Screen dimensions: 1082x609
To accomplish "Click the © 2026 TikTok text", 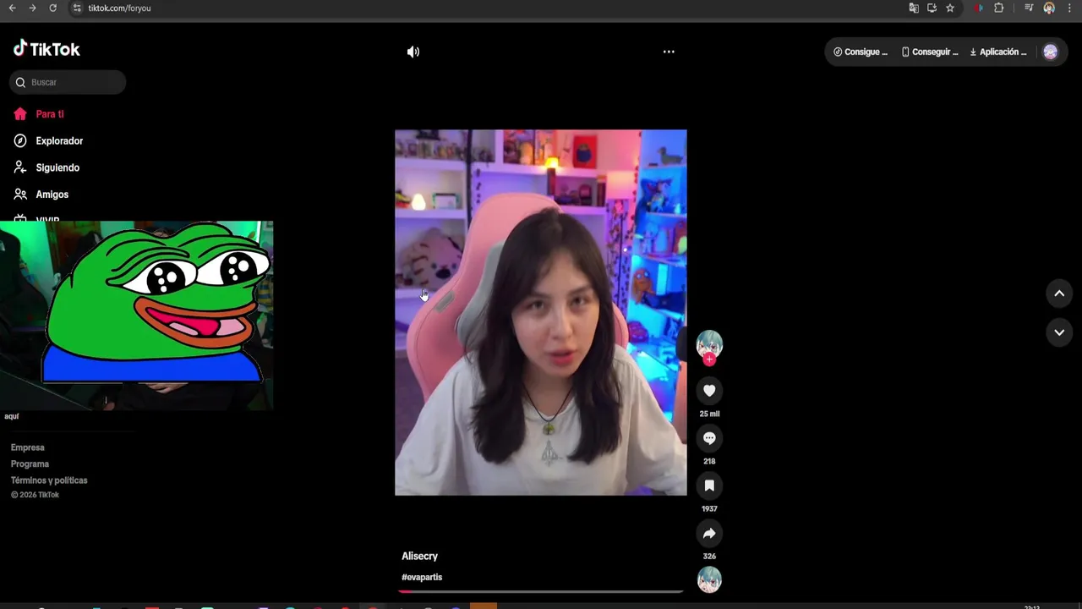I will (35, 495).
